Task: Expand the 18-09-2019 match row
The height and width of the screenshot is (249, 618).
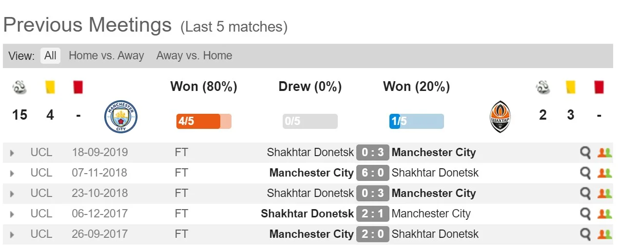Action: pos(12,153)
